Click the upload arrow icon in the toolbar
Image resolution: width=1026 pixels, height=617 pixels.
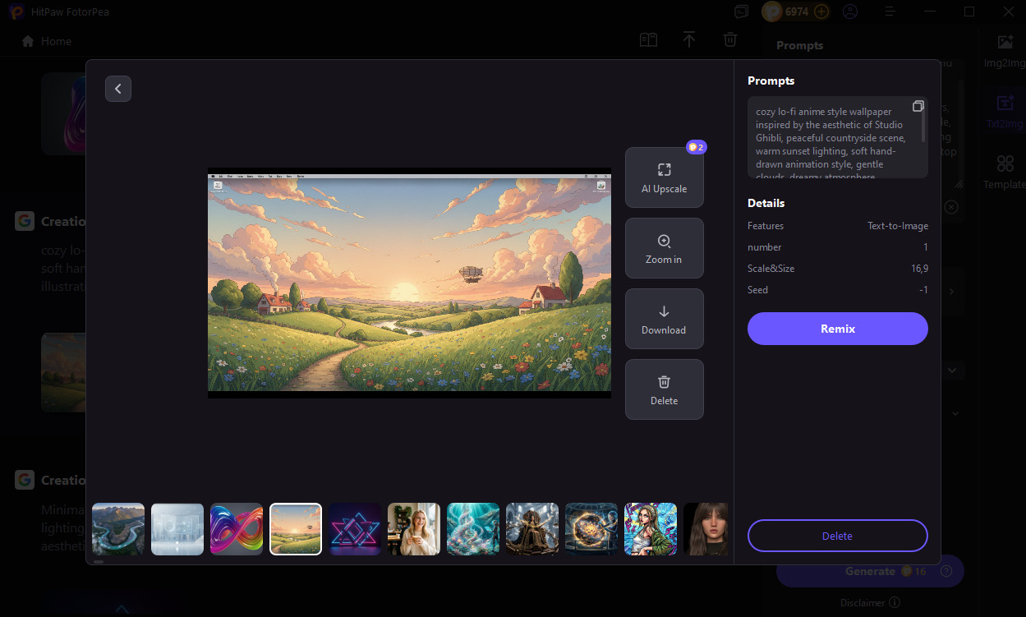(x=689, y=39)
